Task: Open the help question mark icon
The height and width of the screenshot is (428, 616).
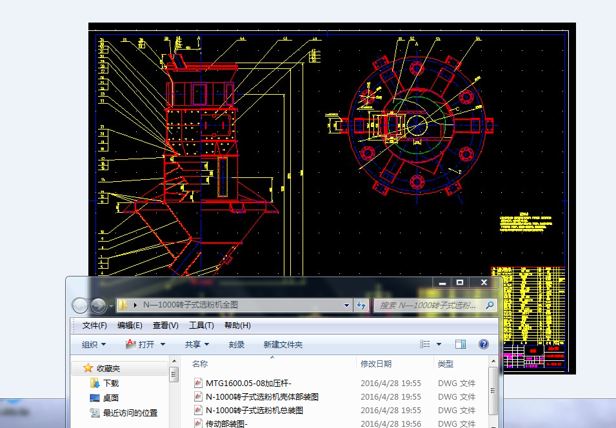Action: click(x=483, y=344)
